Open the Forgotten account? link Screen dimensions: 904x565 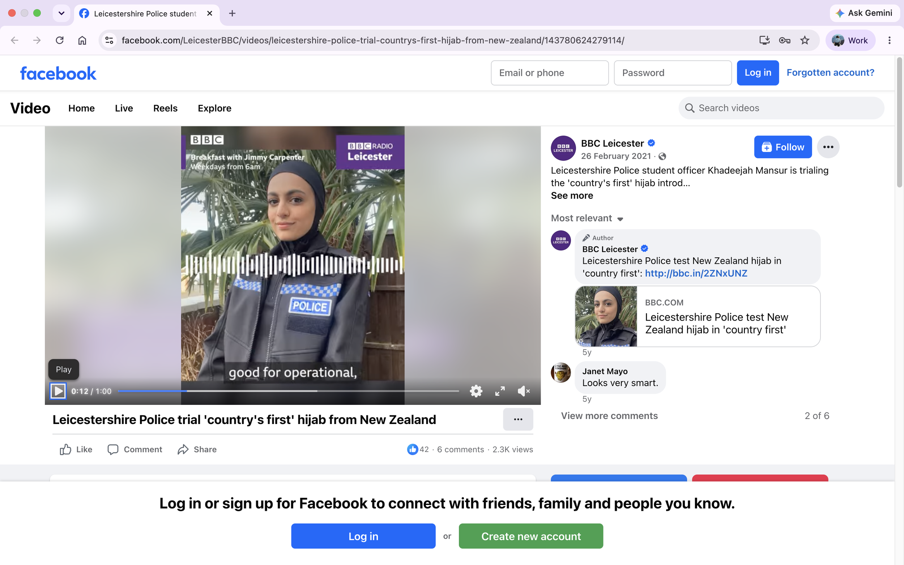tap(830, 73)
